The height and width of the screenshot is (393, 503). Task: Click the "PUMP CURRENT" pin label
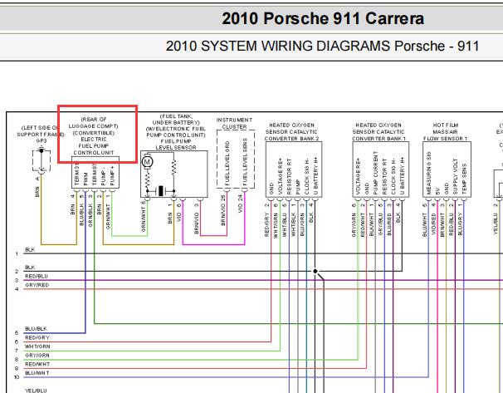point(375,174)
